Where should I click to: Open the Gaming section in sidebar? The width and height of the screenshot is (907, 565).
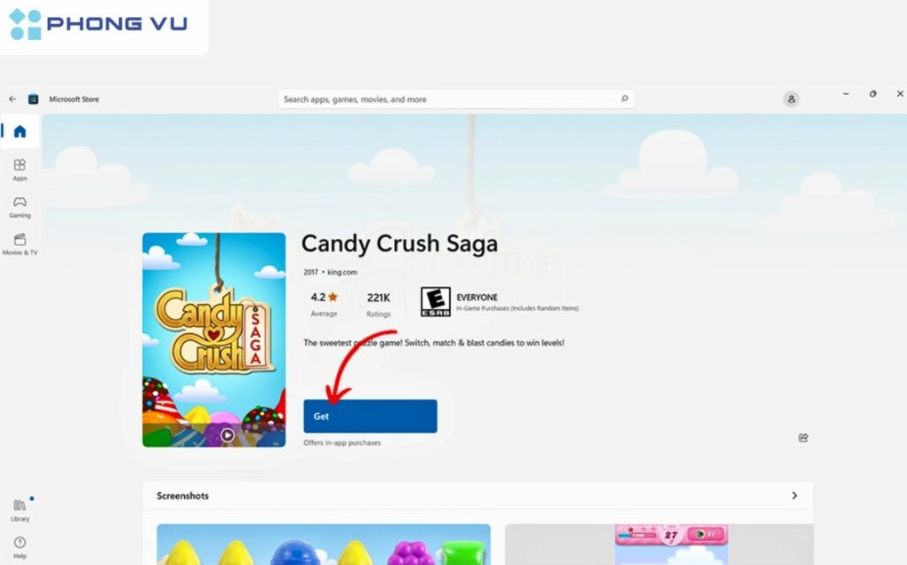(20, 207)
